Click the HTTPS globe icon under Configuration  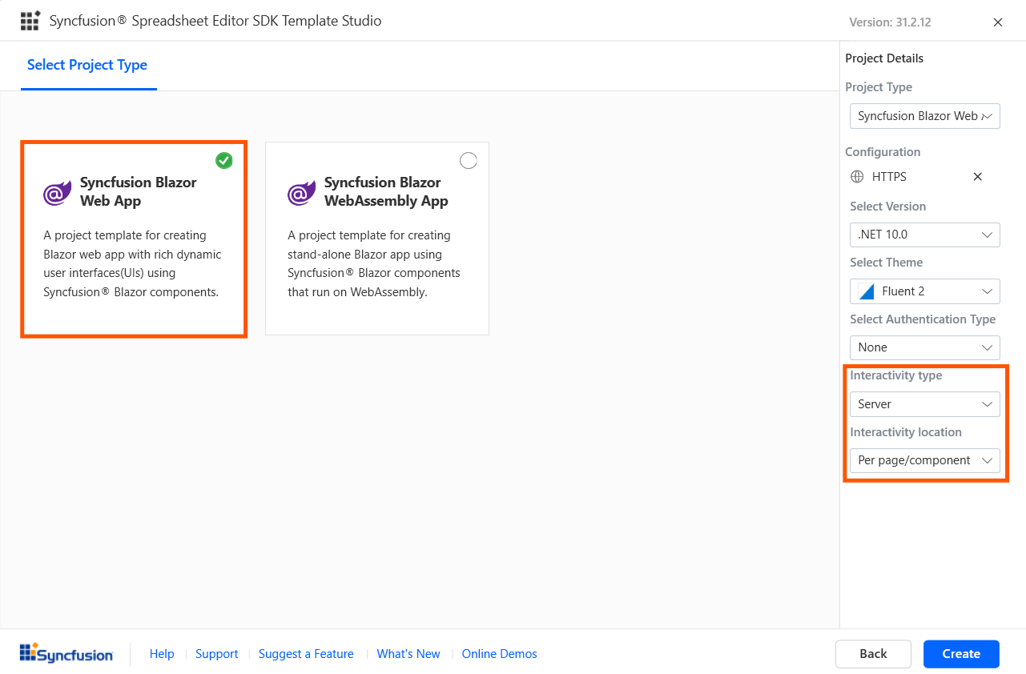pyautogui.click(x=857, y=176)
